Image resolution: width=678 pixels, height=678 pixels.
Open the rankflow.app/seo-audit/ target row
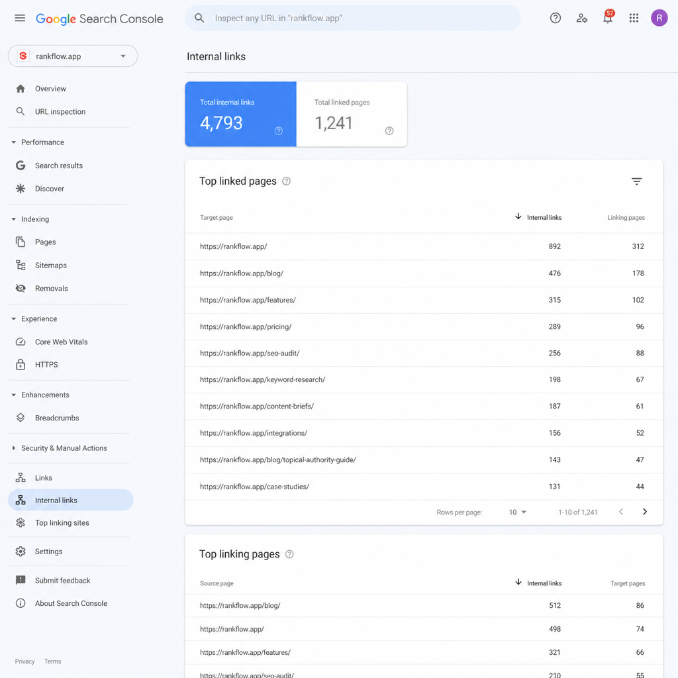(424, 354)
